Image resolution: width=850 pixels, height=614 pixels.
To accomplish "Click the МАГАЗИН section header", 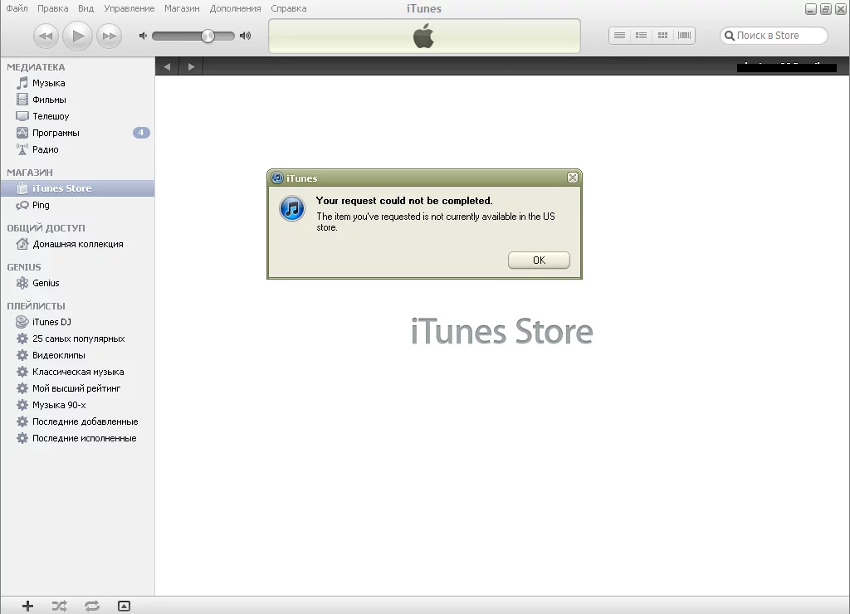I will [30, 173].
